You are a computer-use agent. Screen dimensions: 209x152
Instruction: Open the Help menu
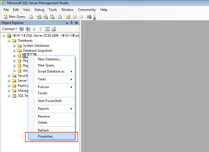point(104,10)
